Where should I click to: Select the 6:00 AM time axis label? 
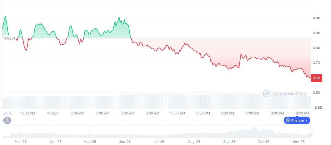[127, 113]
